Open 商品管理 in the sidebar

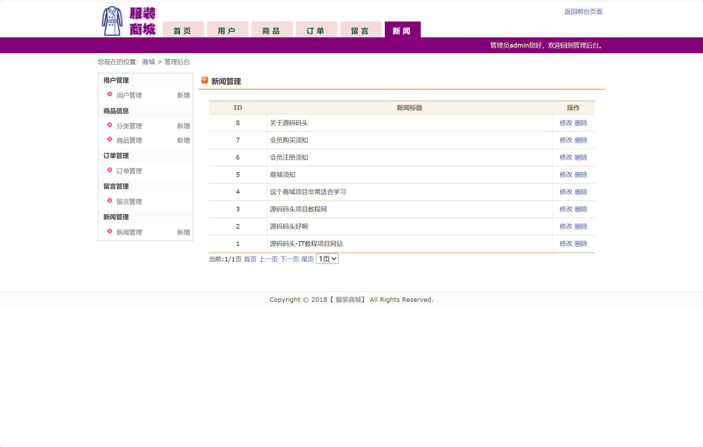coord(129,141)
